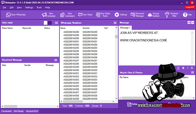
Task: Open the Auto reply panel hamburger menu
Action: pyautogui.click(x=56, y=23)
